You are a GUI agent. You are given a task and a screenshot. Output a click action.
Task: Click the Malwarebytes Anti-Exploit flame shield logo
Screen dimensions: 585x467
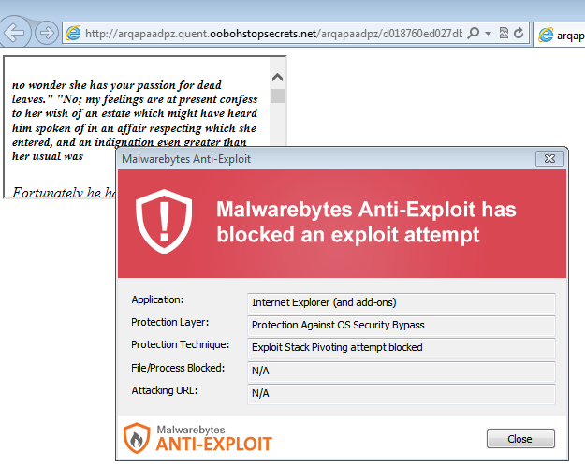(x=136, y=436)
